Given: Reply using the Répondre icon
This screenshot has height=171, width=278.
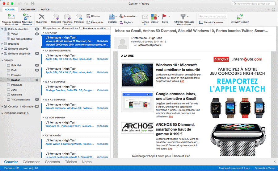Looking at the screenshot, I should point(56,17).
